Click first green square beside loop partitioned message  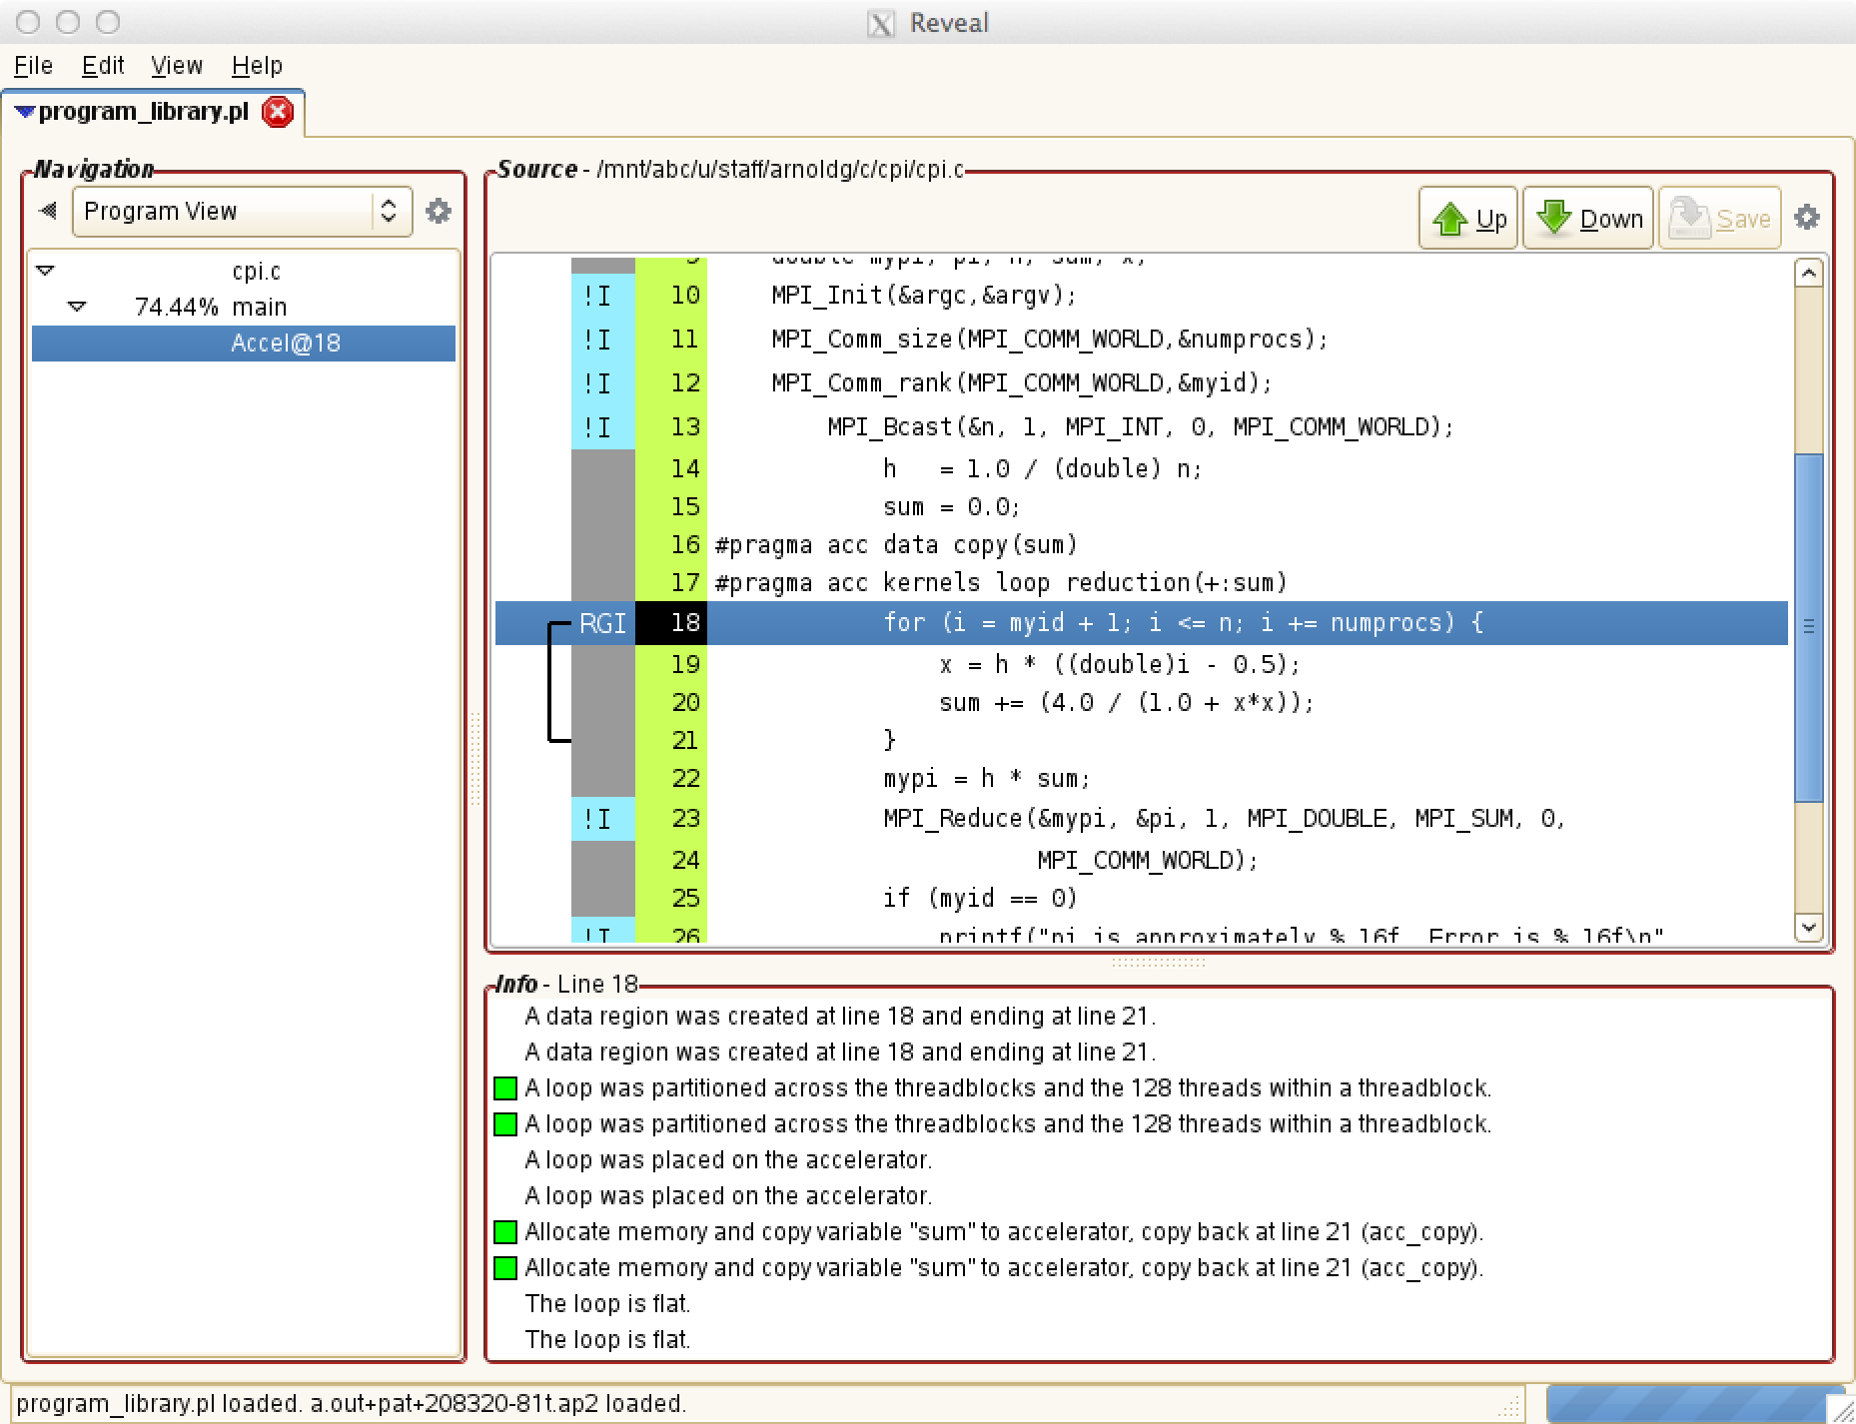[505, 1088]
